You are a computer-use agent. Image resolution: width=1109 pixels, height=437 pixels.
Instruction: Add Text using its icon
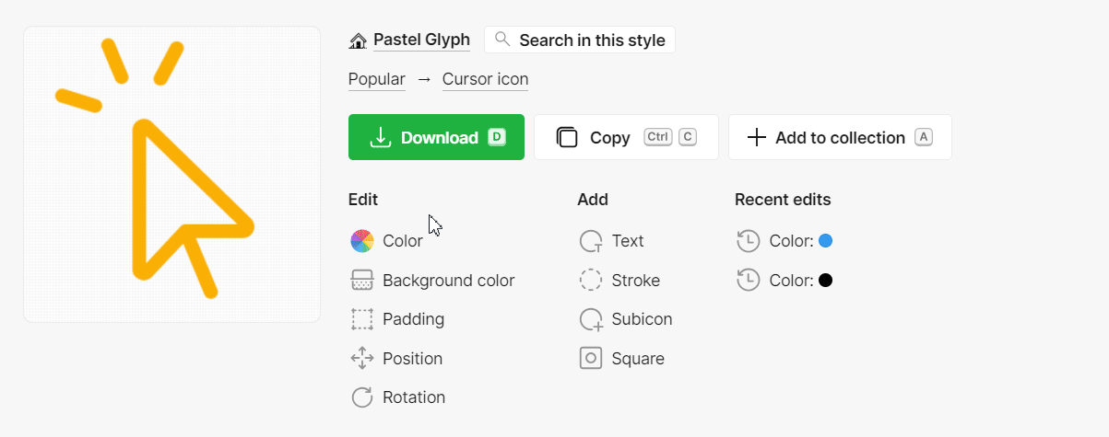[591, 241]
